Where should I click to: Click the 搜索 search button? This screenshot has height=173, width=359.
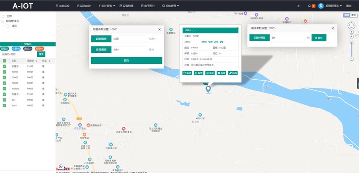41,54
